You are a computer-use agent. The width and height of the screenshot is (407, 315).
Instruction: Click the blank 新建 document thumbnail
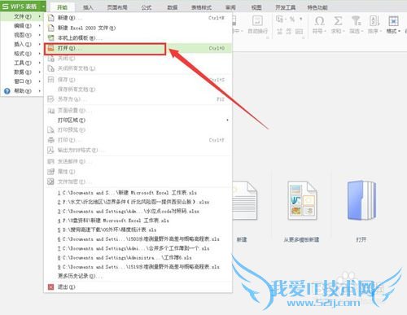(245, 200)
